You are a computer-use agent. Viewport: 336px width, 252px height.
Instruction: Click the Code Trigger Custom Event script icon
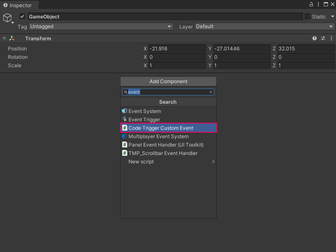124,128
